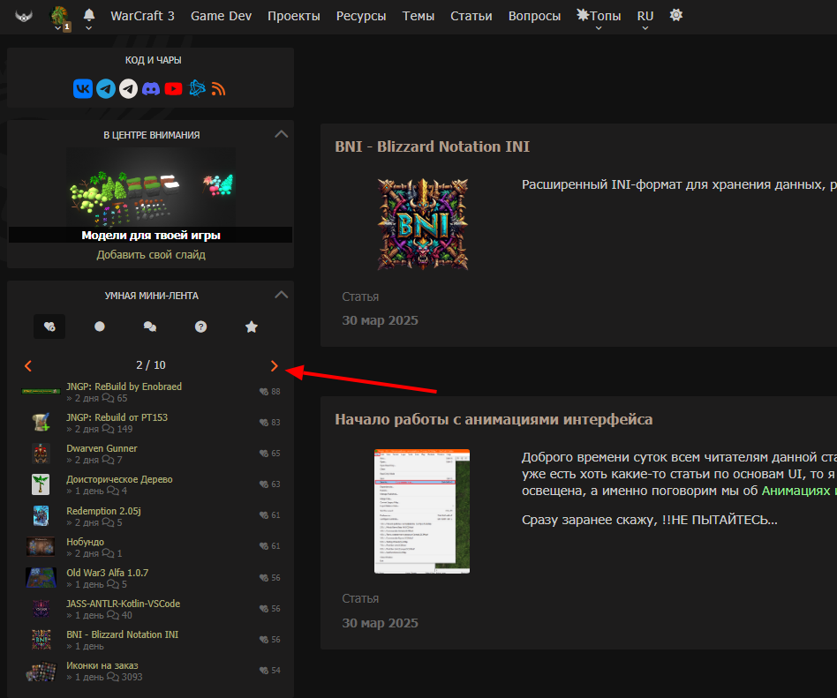Click Добавить свой слайд link
The width and height of the screenshot is (837, 698).
[151, 254]
